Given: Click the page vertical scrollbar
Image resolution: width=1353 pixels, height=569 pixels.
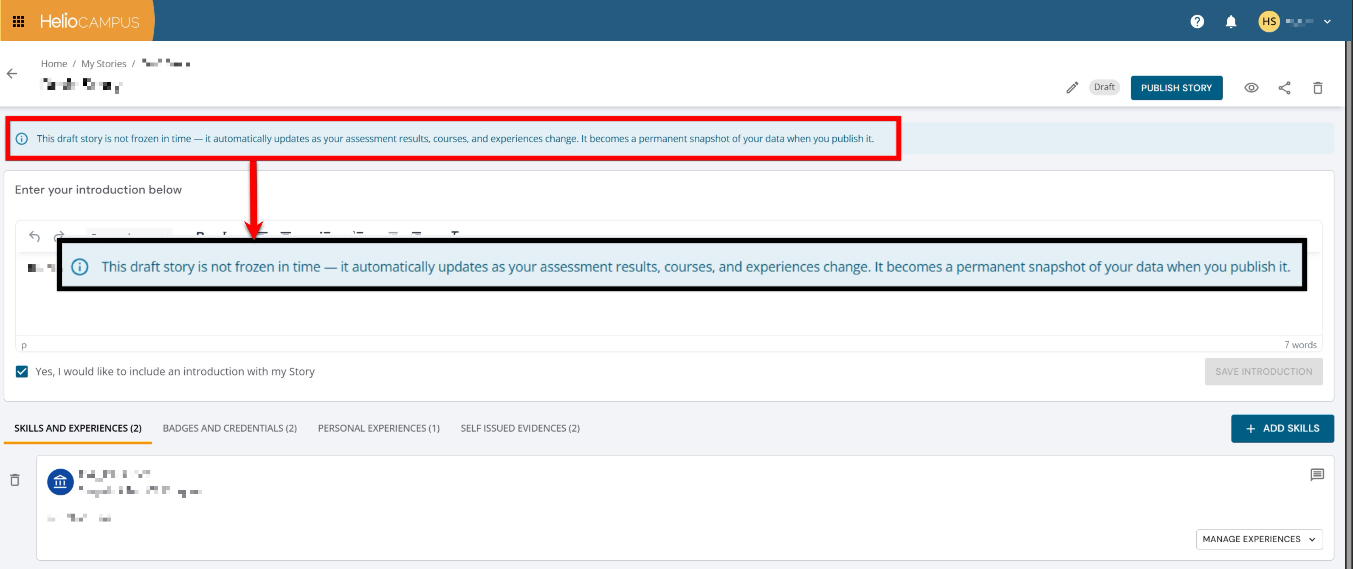Looking at the screenshot, I should [x=1348, y=305].
